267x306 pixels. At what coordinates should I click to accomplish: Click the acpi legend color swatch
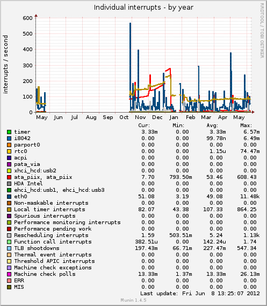(9, 158)
